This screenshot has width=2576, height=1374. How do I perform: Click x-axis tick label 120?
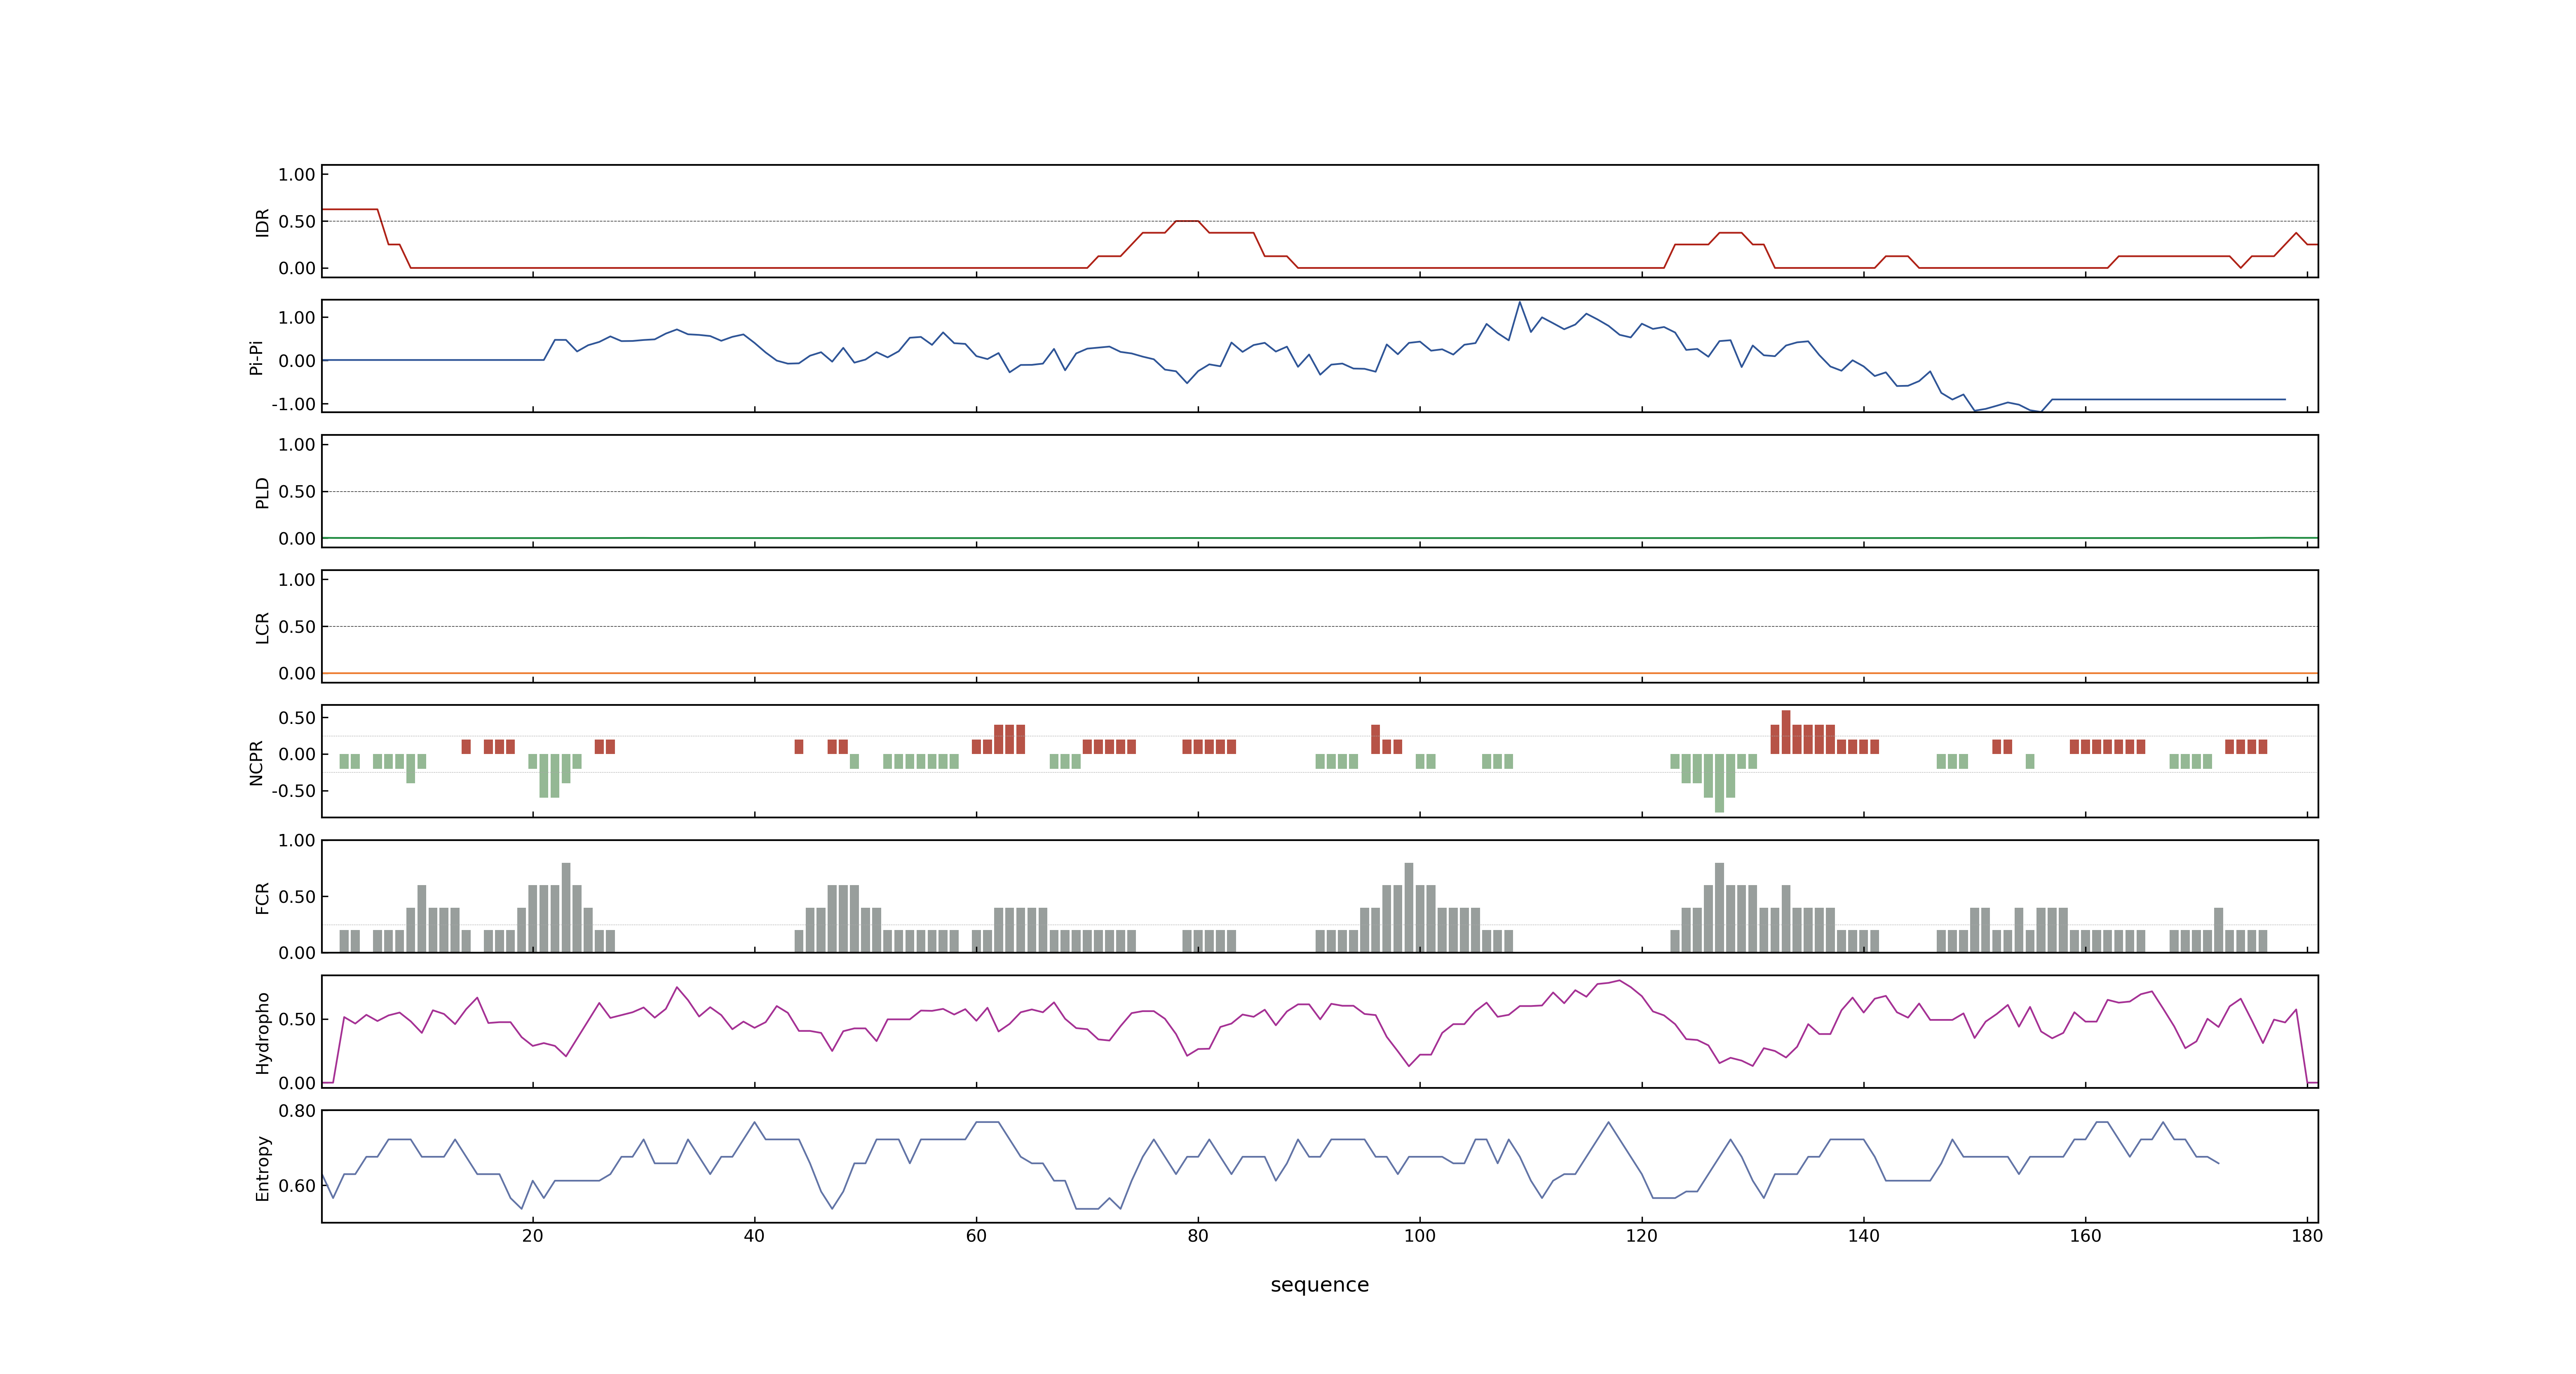tap(1642, 1235)
